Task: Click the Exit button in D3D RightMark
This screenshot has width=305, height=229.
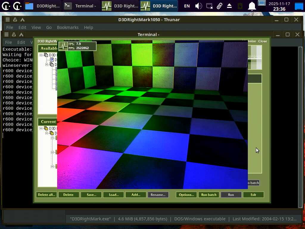Action: [x=253, y=195]
